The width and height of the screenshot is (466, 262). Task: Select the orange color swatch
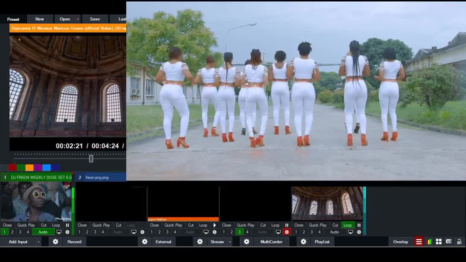(x=29, y=168)
